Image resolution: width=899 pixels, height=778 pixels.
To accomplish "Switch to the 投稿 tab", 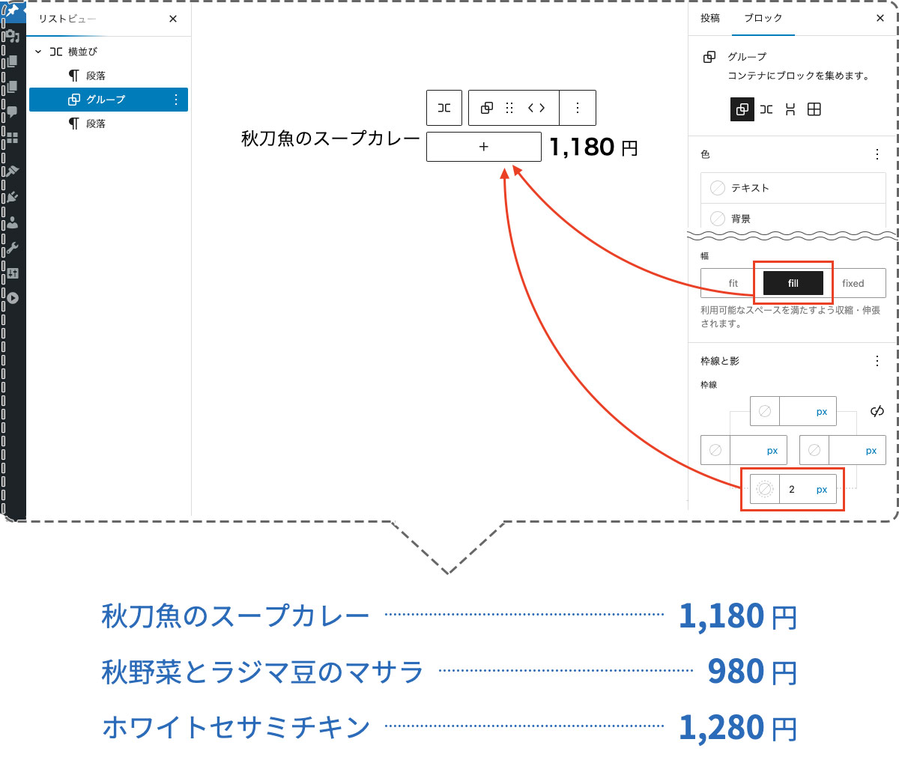I will click(709, 18).
